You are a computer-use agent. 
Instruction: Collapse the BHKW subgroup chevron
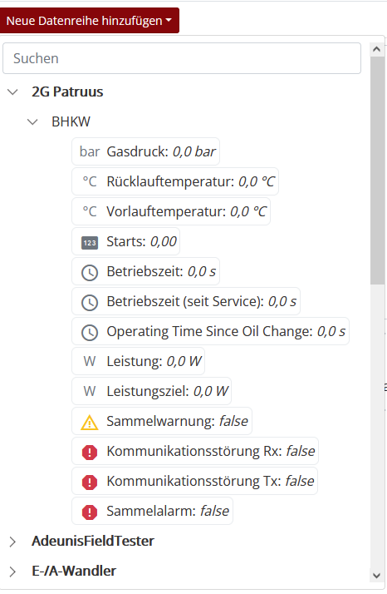(x=33, y=122)
